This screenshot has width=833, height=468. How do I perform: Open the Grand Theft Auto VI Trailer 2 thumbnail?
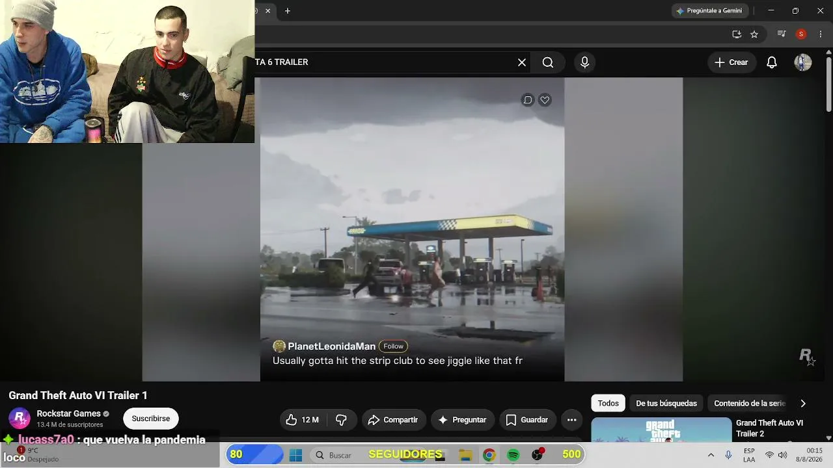pos(661,429)
